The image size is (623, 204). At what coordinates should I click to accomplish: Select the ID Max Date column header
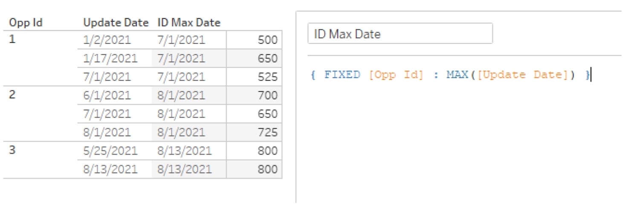coord(188,23)
